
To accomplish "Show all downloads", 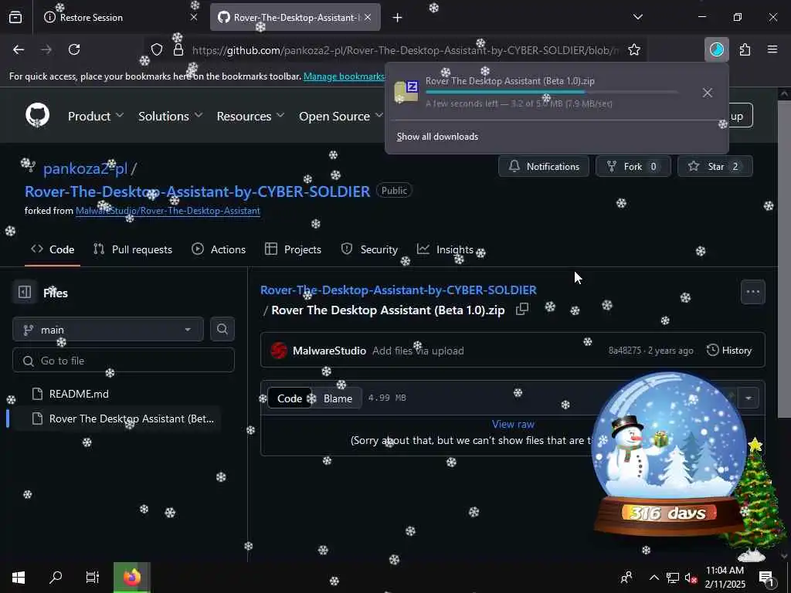I will (437, 137).
